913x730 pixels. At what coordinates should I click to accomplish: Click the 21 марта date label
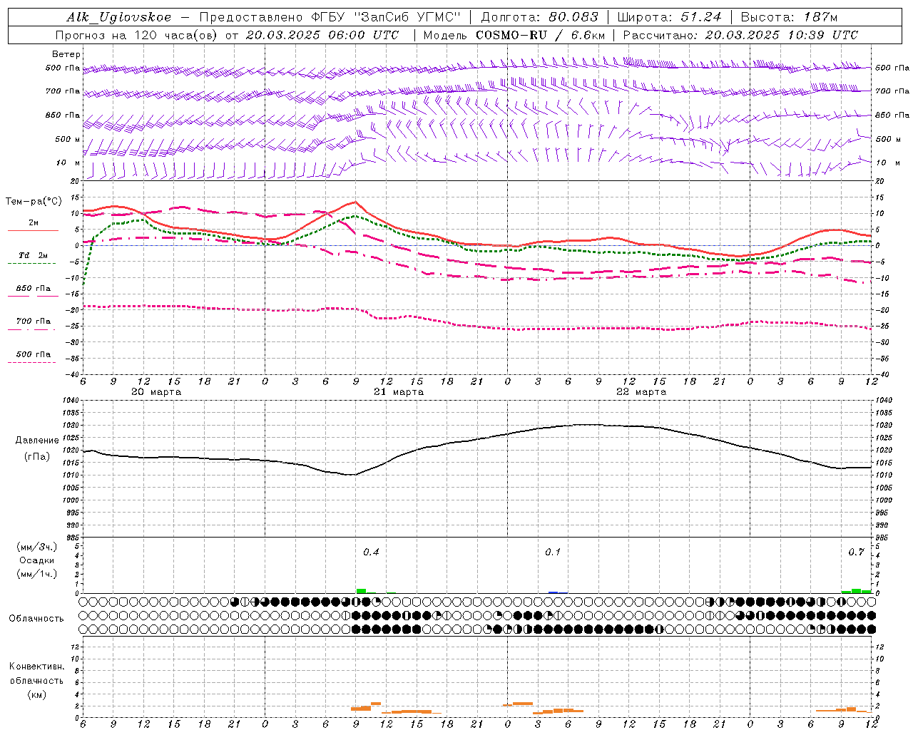click(399, 392)
